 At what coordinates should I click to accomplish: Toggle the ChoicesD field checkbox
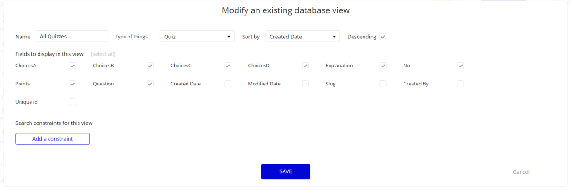[305, 66]
